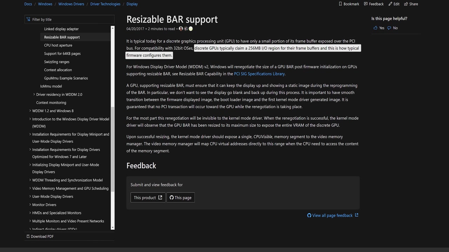Click the sidebar scrollbar down arrow
The width and height of the screenshot is (449, 252).
click(x=113, y=227)
